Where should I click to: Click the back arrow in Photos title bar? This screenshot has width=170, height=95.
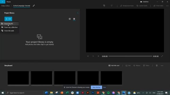point(3,2)
